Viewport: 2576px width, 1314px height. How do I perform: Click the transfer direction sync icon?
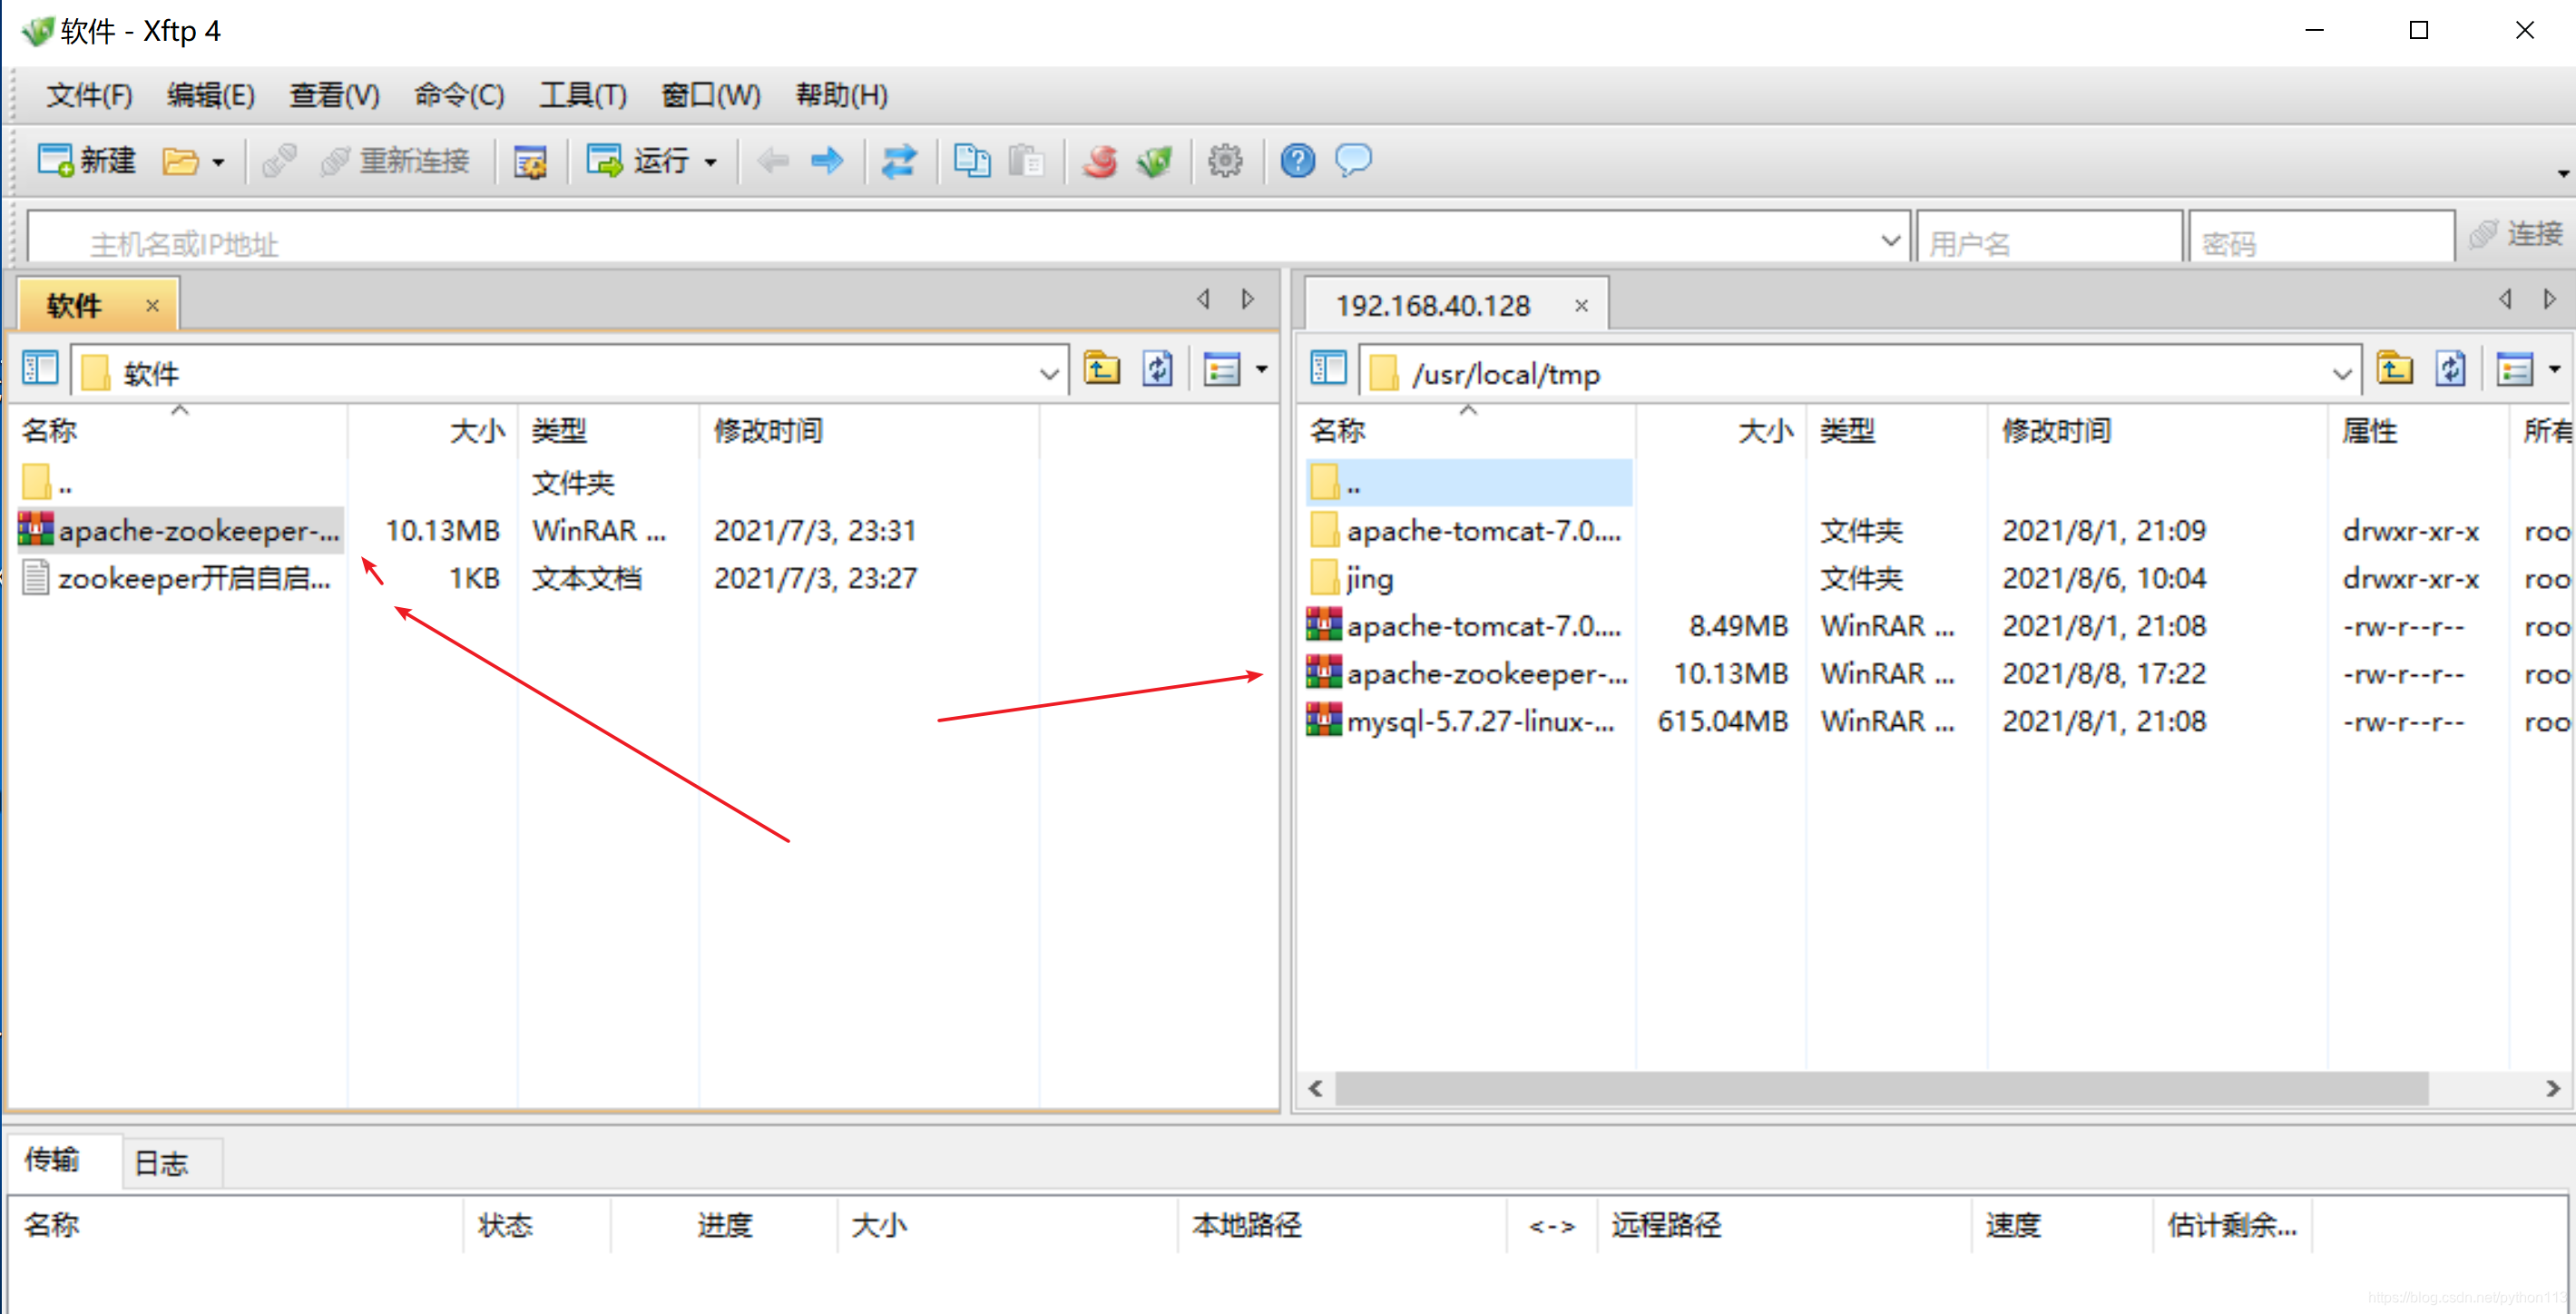click(898, 160)
